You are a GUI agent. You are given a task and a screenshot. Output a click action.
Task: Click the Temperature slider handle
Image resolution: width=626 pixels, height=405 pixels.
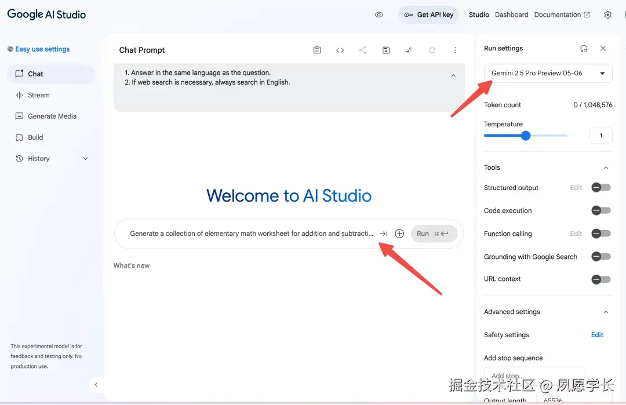click(526, 136)
